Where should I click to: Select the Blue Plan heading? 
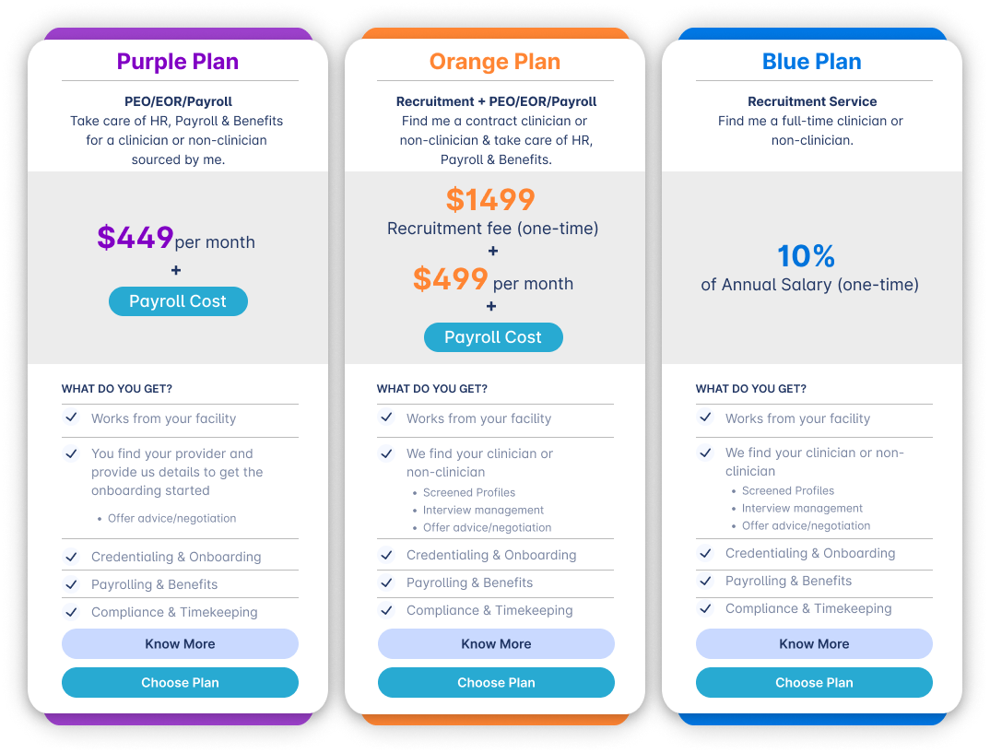[x=812, y=62]
